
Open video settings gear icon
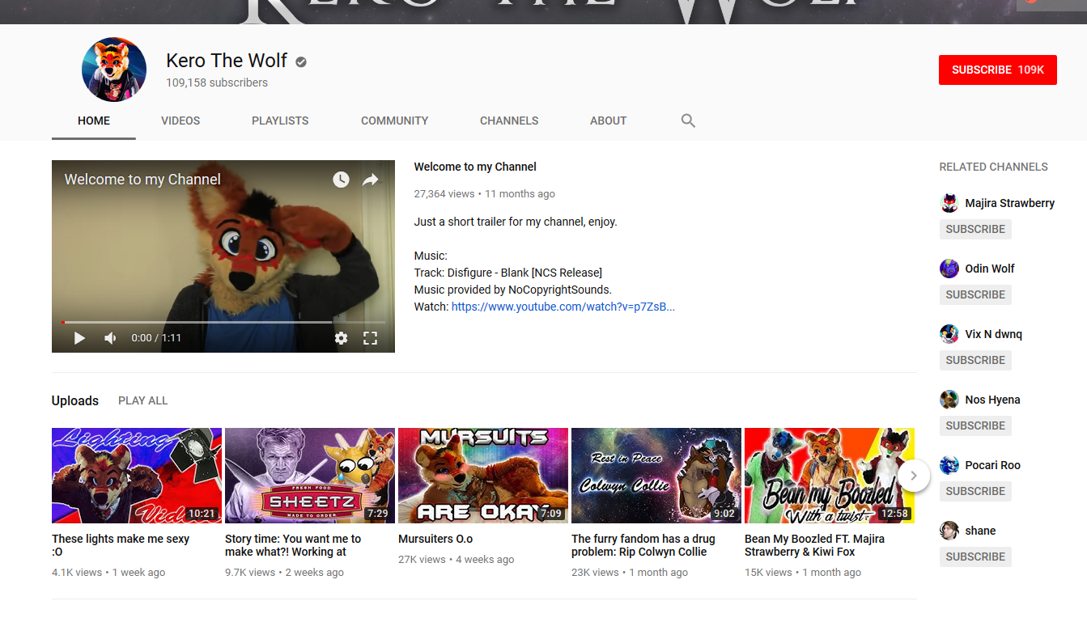(x=341, y=338)
